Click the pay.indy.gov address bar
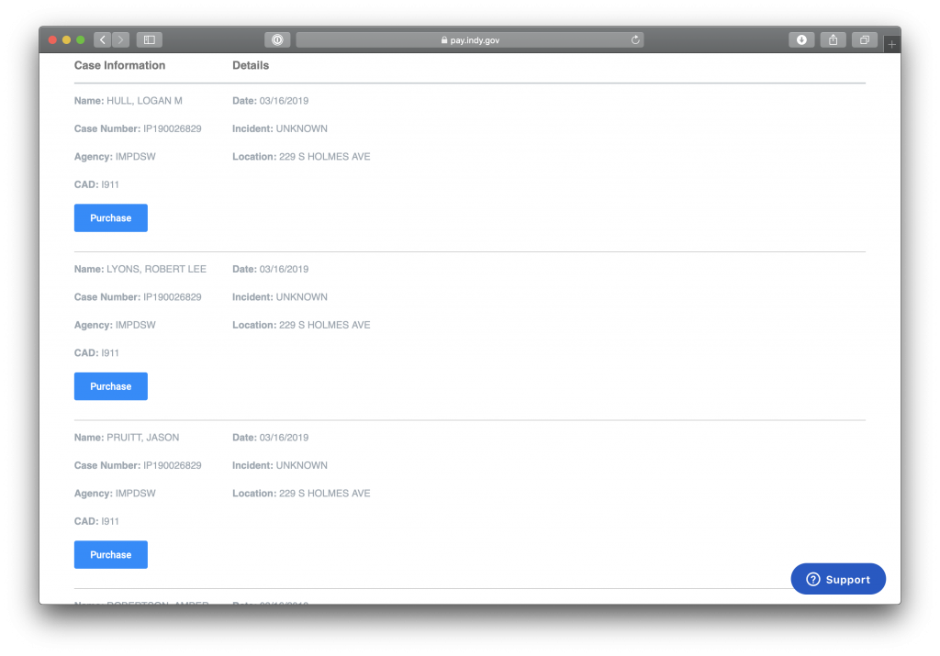 tap(470, 40)
